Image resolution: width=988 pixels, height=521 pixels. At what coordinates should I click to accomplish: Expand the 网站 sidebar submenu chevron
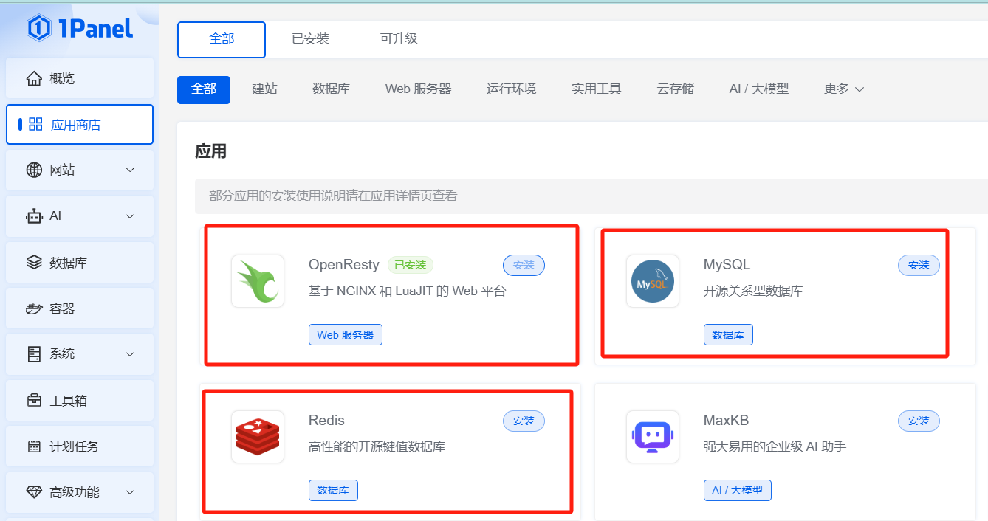(x=130, y=170)
